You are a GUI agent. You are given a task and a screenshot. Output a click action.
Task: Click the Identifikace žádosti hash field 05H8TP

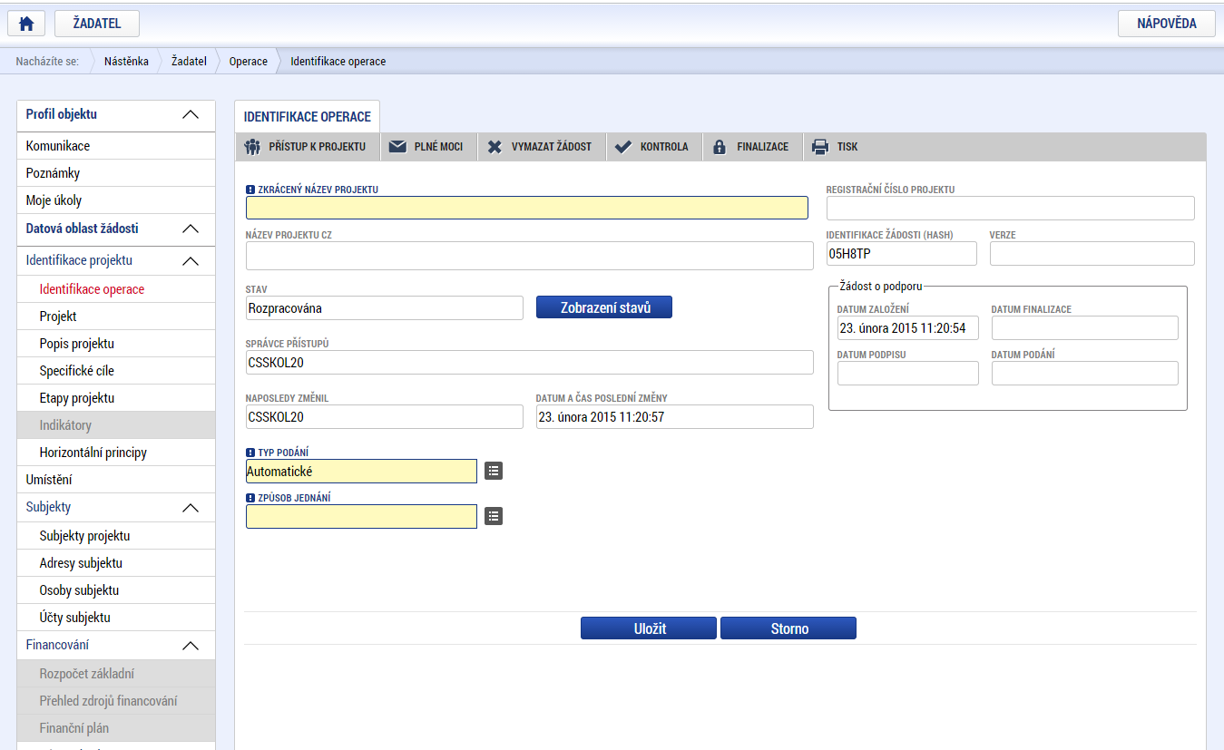tap(902, 253)
